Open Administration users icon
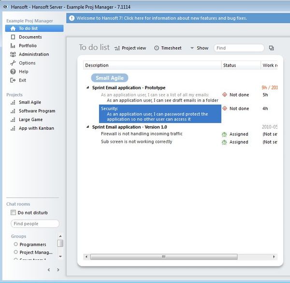The width and height of the screenshot is (290, 283). tap(13, 54)
